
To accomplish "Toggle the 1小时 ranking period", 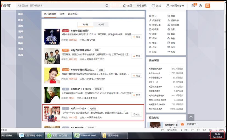I will (x=85, y=24).
